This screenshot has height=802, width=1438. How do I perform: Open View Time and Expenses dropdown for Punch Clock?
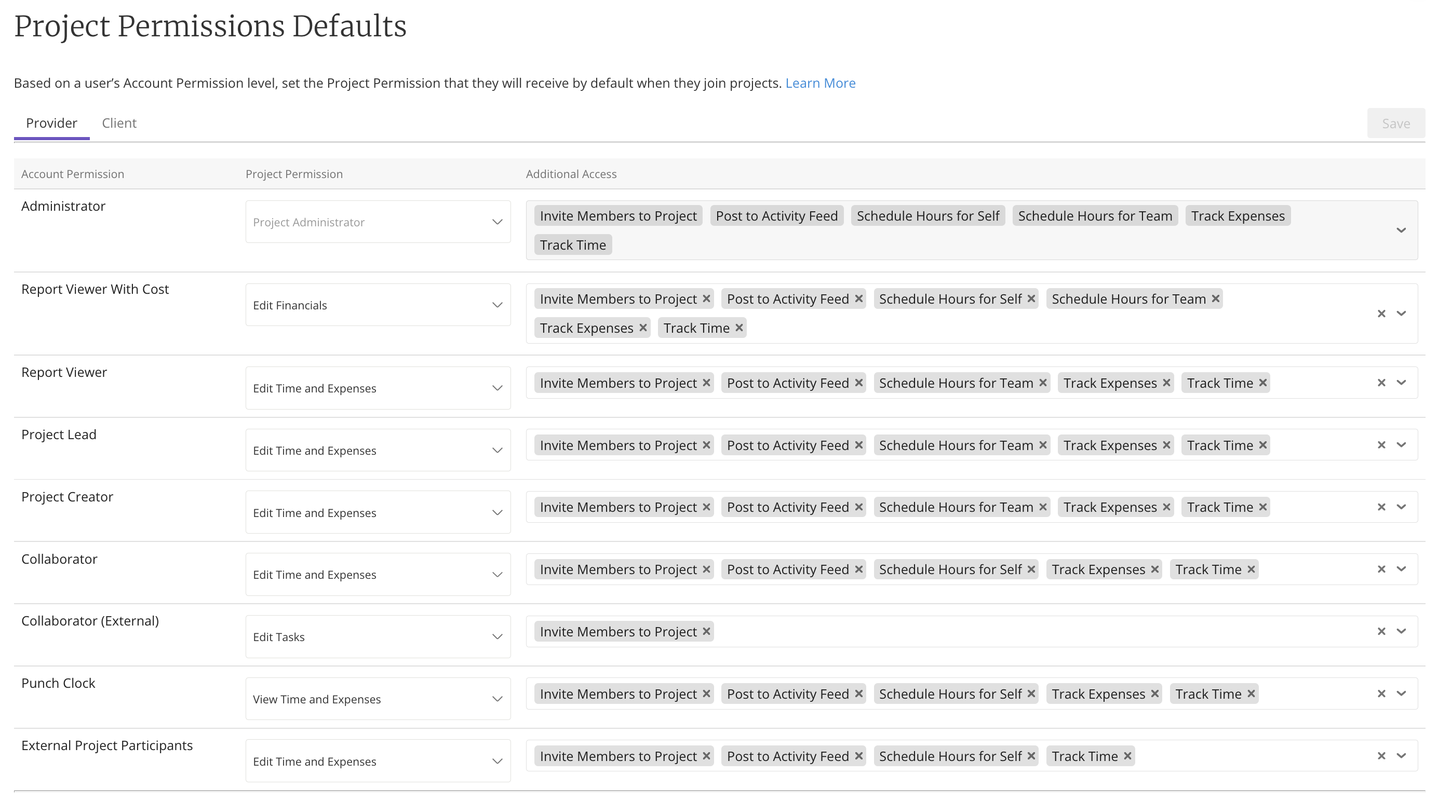378,699
